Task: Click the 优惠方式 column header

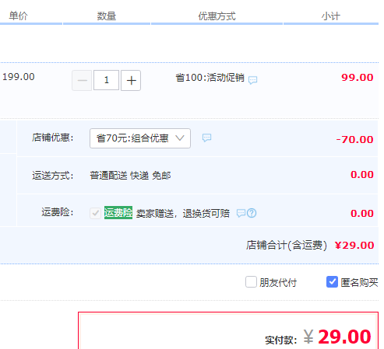Action: (x=217, y=16)
